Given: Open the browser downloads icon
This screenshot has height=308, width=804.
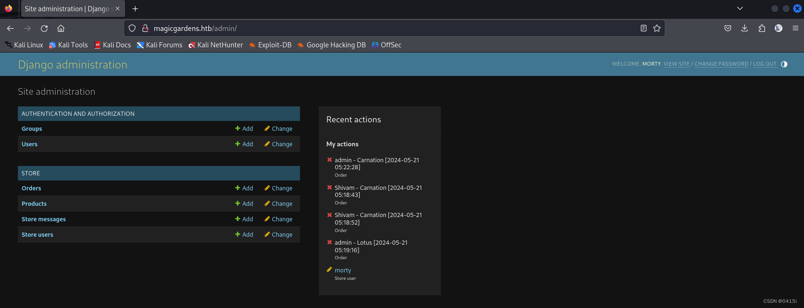Looking at the screenshot, I should 745,29.
